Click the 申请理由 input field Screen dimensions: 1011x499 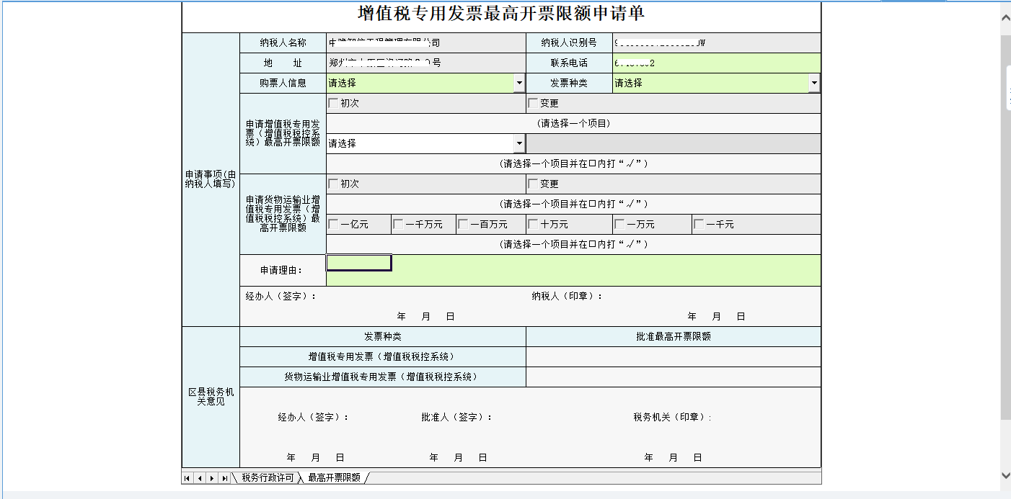click(358, 264)
